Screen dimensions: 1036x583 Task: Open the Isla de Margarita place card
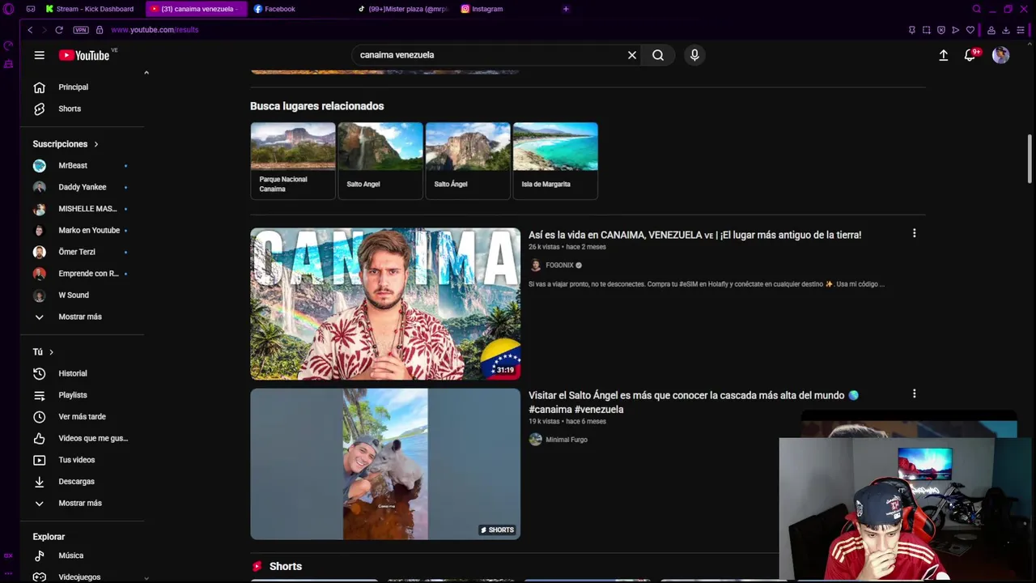point(555,160)
